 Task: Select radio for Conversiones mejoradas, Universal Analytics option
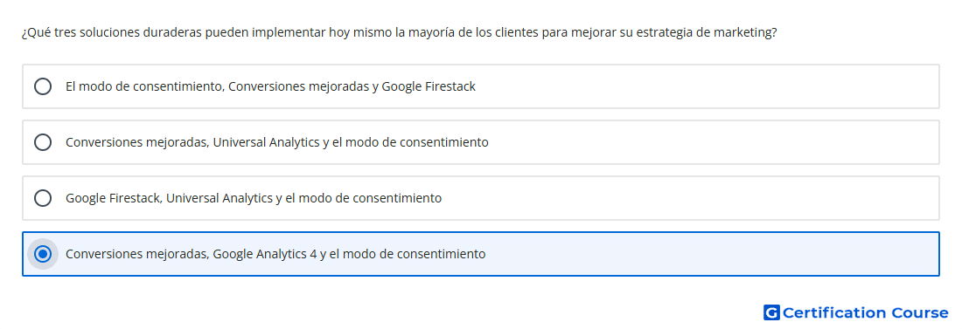coord(43,142)
